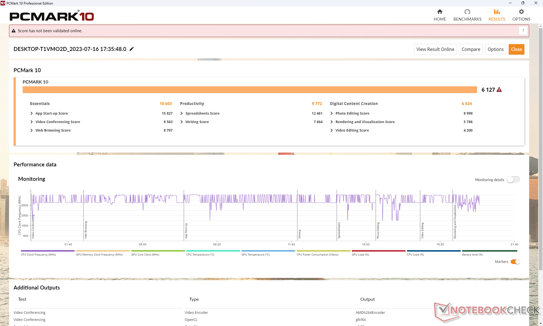Click View Result Online button
The width and height of the screenshot is (543, 326).
point(435,49)
